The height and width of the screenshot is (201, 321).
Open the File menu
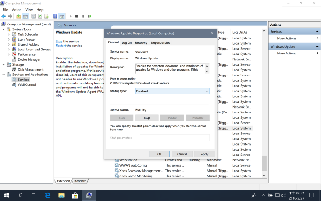point(5,10)
